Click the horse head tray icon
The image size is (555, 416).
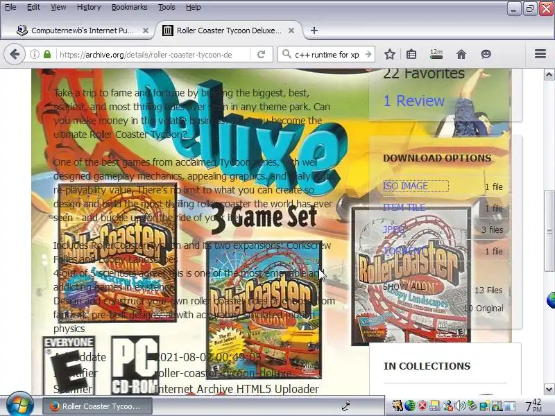tap(398, 406)
